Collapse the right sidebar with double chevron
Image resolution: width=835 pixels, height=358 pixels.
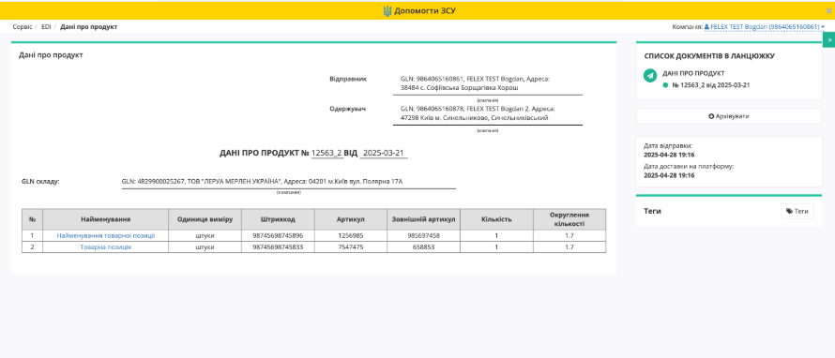829,40
